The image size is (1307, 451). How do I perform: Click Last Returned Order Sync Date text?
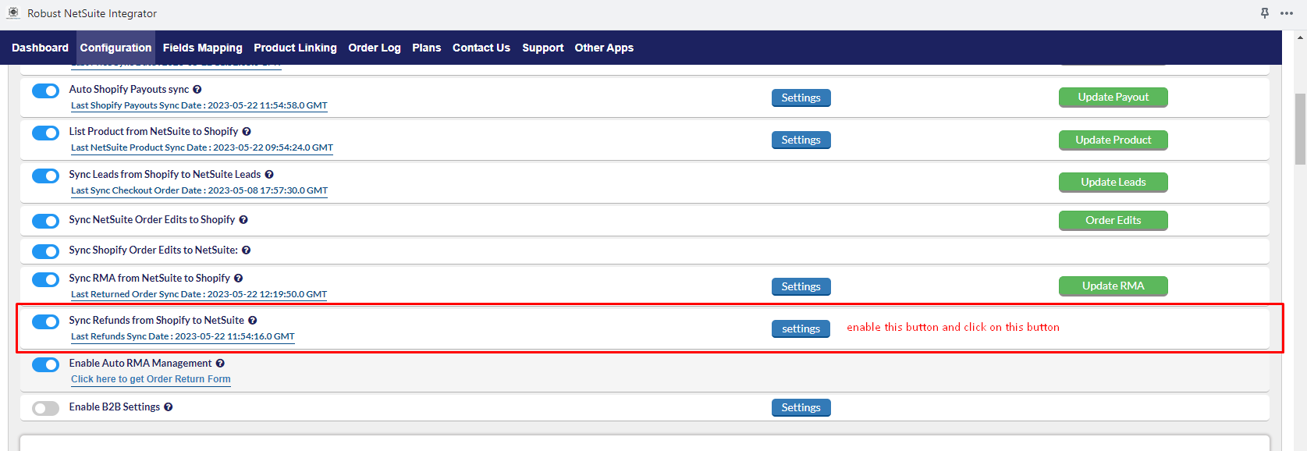click(199, 294)
